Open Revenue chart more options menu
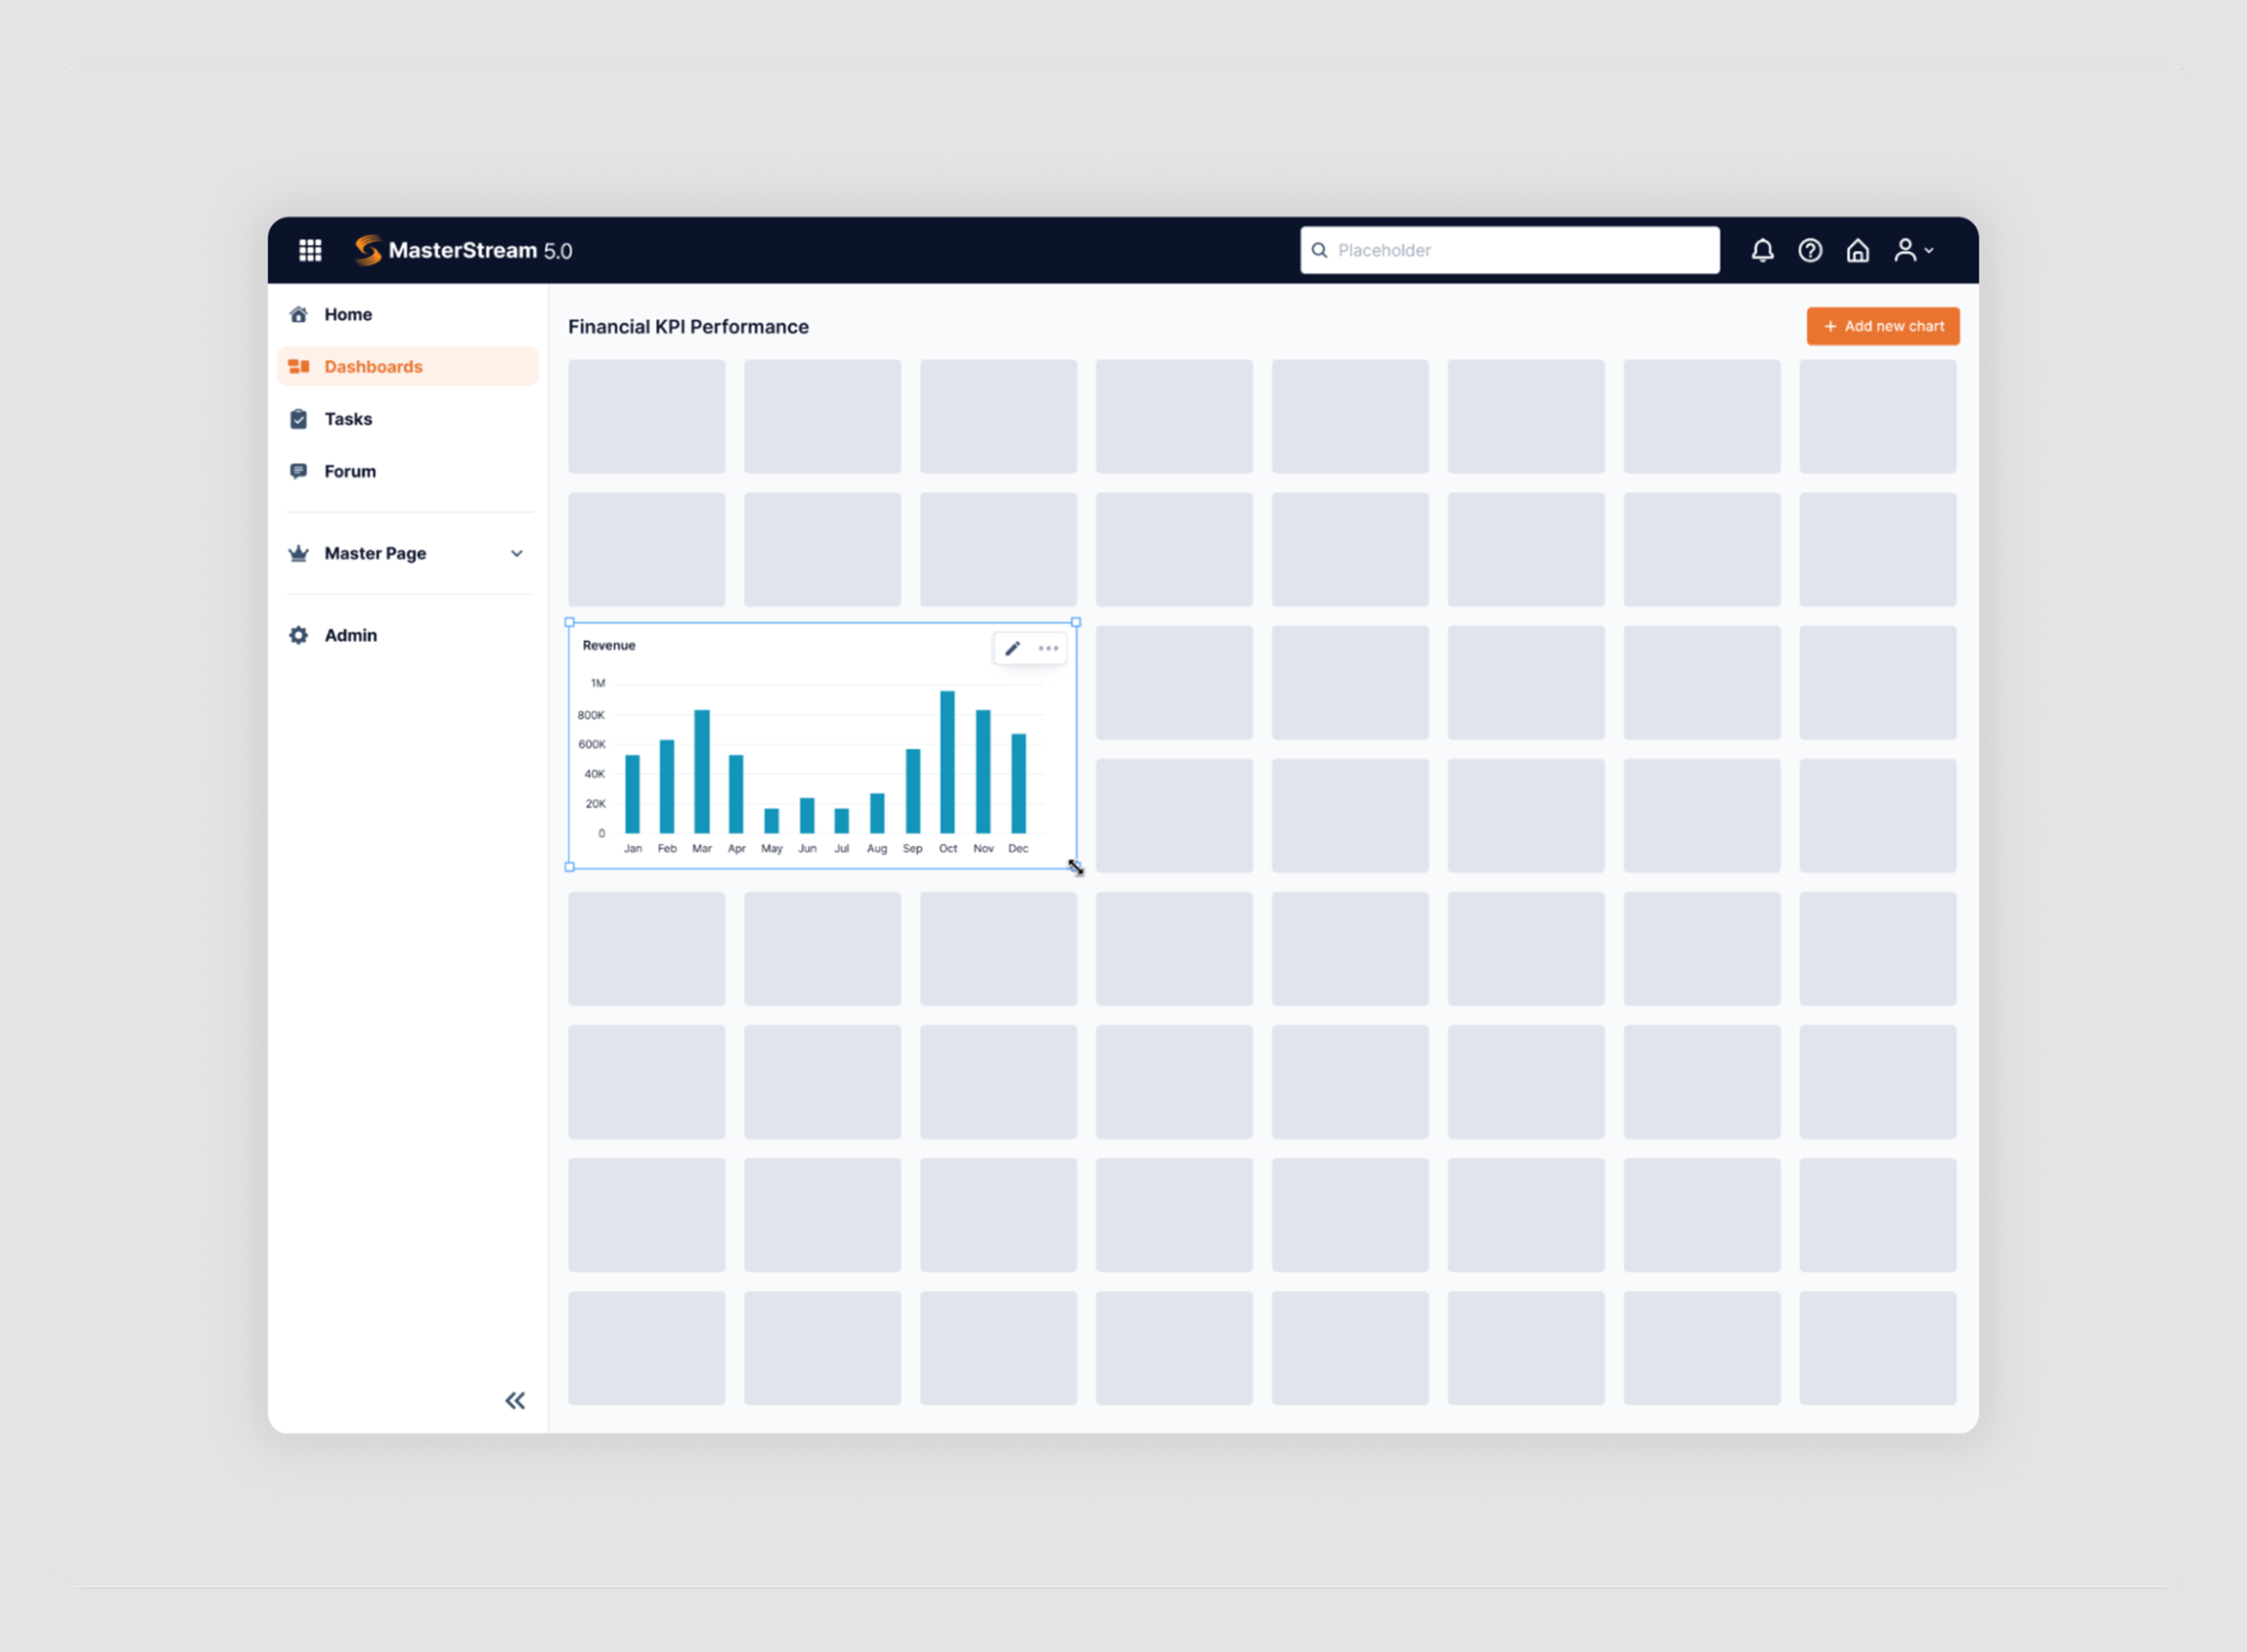The height and width of the screenshot is (1652, 2247). (1048, 648)
